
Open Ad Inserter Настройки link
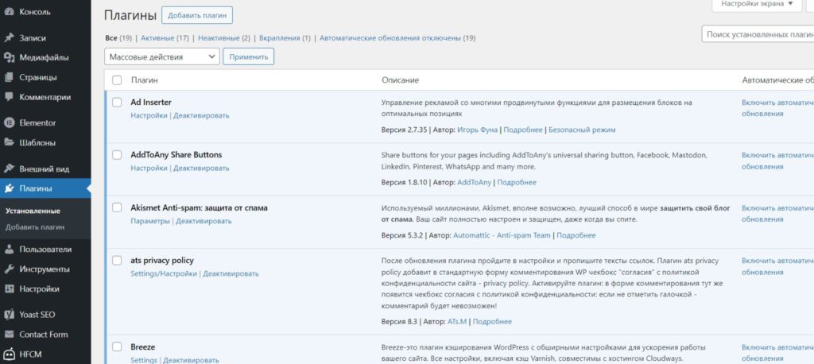149,115
